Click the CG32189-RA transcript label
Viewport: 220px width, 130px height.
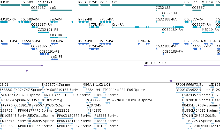[x=173, y=30]
